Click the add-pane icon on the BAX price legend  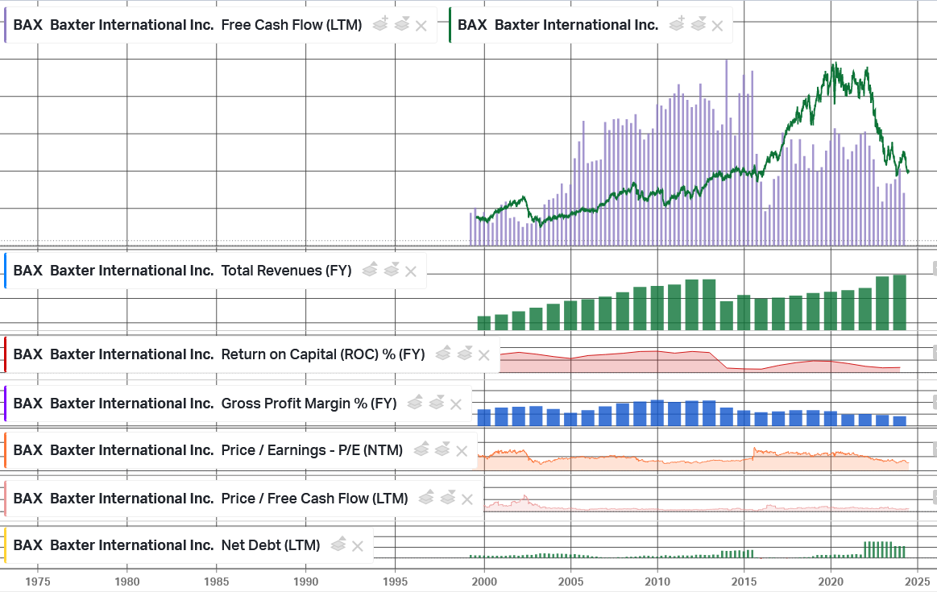click(677, 24)
